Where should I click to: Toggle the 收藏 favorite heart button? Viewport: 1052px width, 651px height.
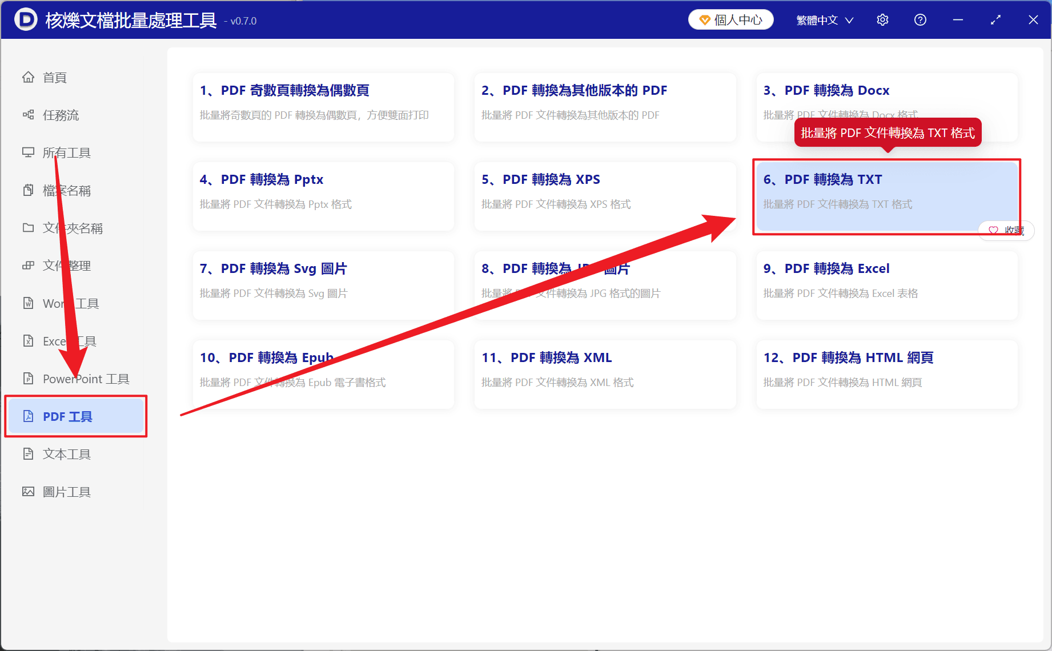1006,230
